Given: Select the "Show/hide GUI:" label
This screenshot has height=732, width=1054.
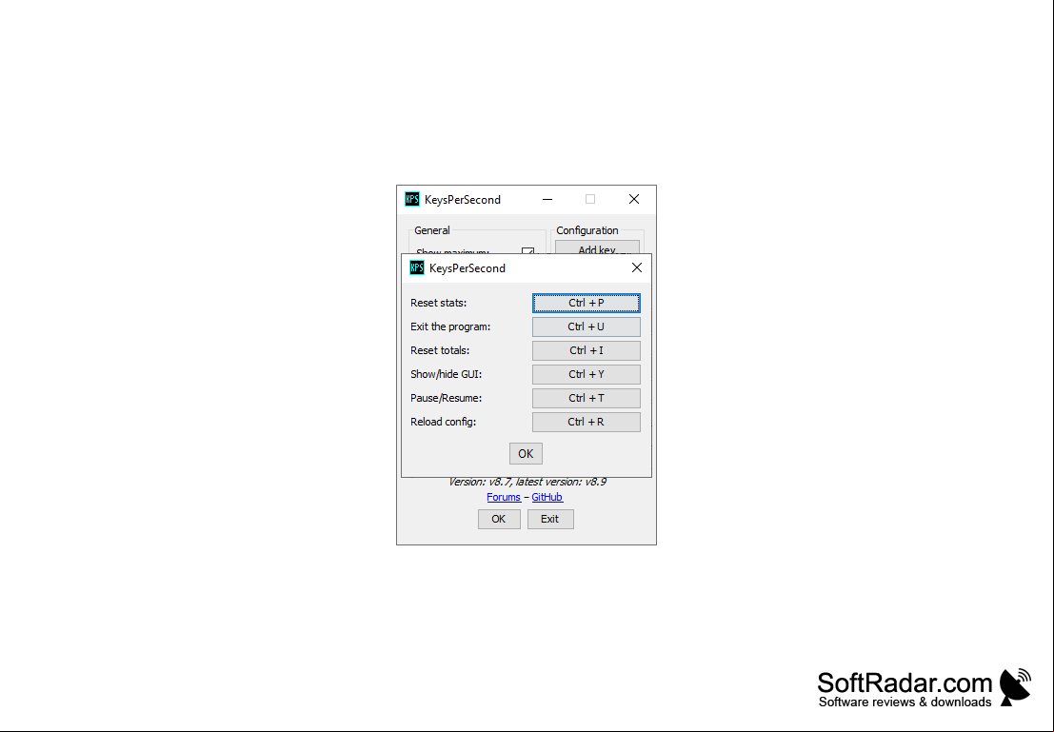Looking at the screenshot, I should [447, 374].
